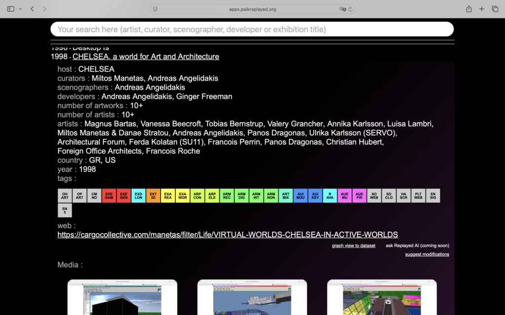This screenshot has height=315, width=505.
Task: Reload the page with the refresh icon
Action: 350,9
